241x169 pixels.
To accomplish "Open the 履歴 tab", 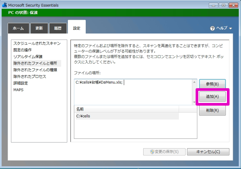I will (x=58, y=29).
